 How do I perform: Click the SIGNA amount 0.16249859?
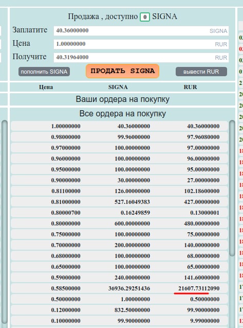pos(135,213)
